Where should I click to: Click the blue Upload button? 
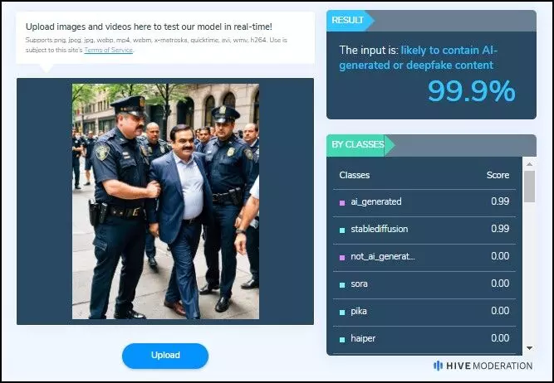(x=165, y=356)
